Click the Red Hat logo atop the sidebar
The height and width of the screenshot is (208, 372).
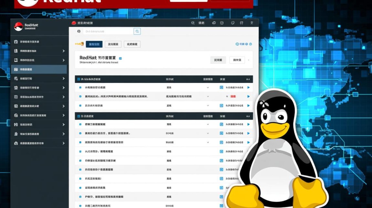[x=19, y=26]
